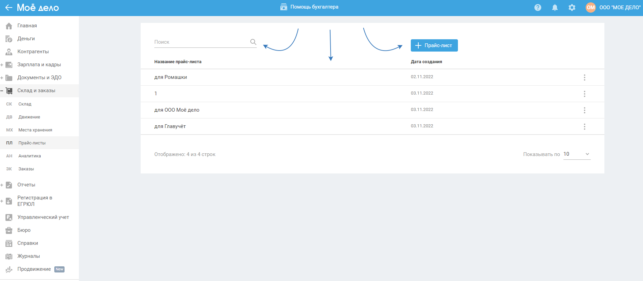Viewport: 643px width, 281px height.
Task: Open the Справки section
Action: (28, 243)
